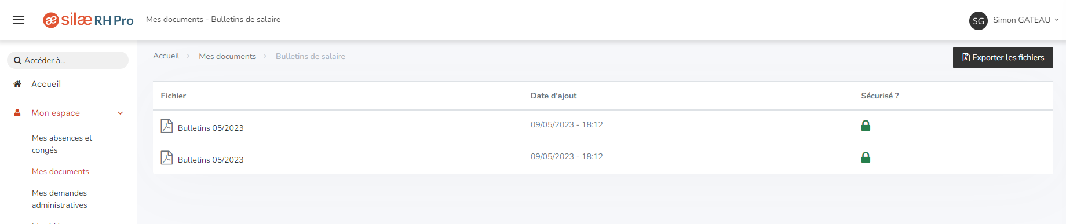Sort by Date d'ajout column header
Viewport: 1066px width, 224px height.
(x=553, y=96)
